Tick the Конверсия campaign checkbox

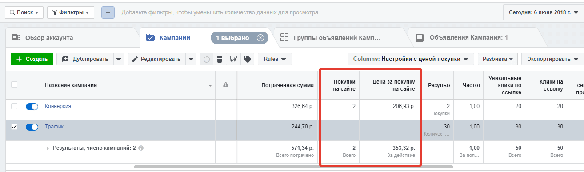14,106
